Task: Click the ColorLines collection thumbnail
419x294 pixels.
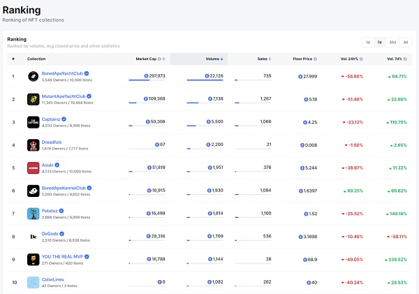Action: tap(34, 283)
